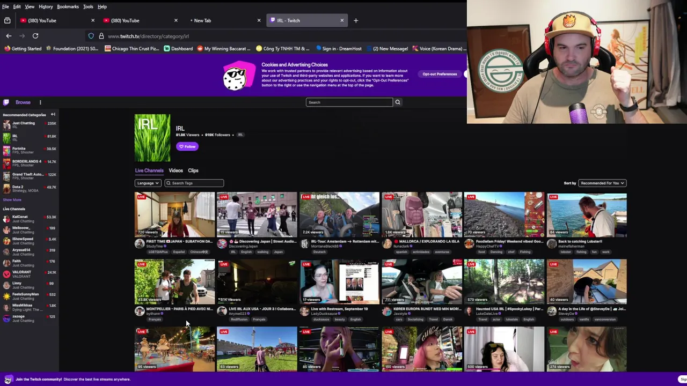Open Grand Theft Auto category in sidebar
687x386 pixels.
tap(30, 176)
